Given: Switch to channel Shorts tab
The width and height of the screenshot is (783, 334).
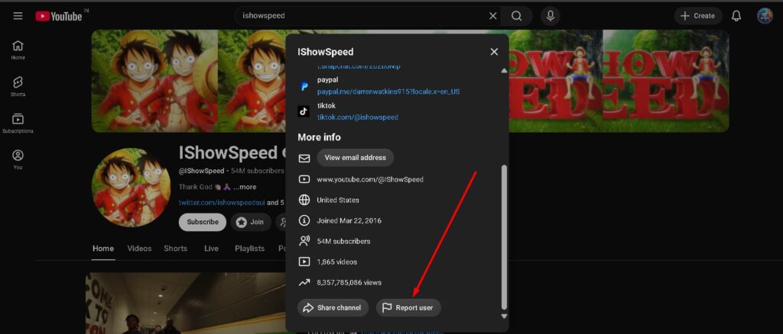Looking at the screenshot, I should tap(175, 249).
